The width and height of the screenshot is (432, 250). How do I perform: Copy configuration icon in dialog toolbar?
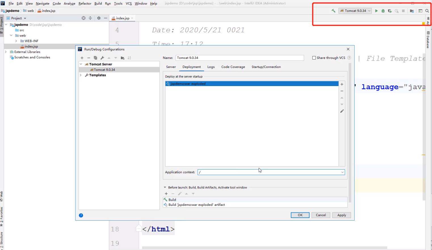95,58
